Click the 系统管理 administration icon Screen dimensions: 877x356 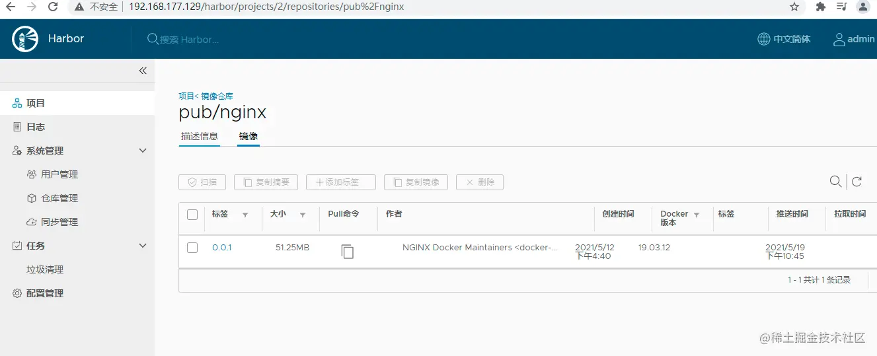pyautogui.click(x=17, y=151)
